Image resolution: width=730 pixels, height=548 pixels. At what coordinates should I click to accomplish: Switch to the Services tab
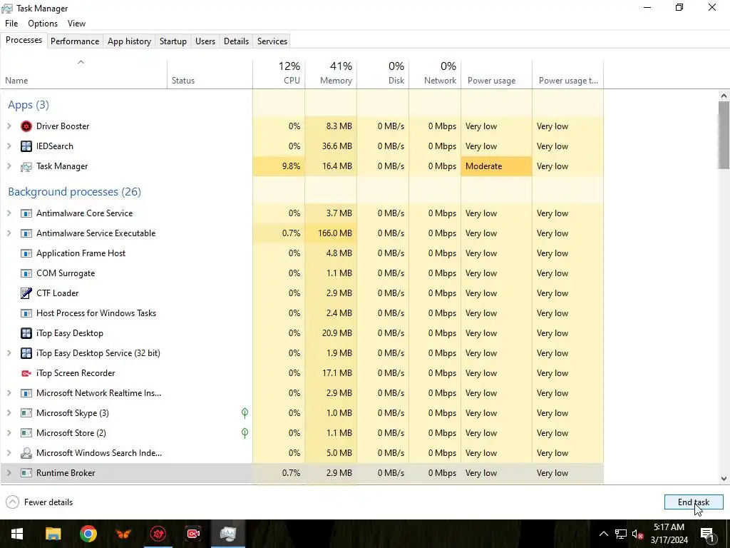click(x=272, y=41)
